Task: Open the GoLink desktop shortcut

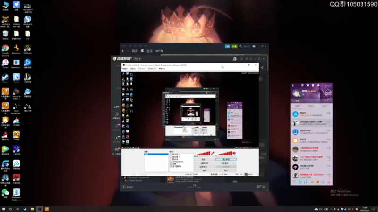Action: 17,78
